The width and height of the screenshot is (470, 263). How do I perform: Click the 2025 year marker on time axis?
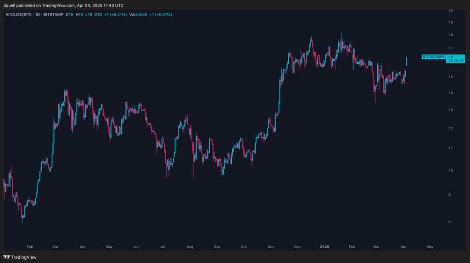point(325,247)
